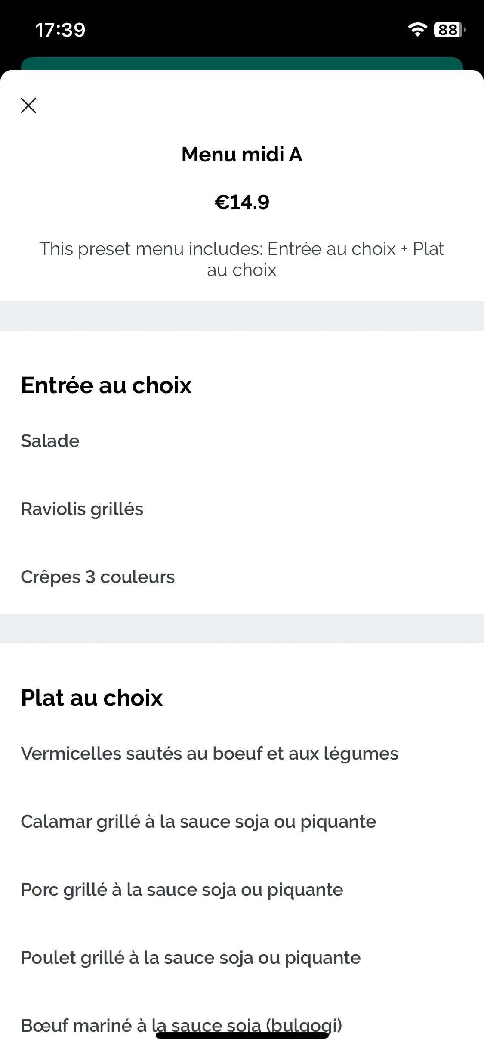
Task: Tap the green banner behind the sheet
Action: coord(242,63)
